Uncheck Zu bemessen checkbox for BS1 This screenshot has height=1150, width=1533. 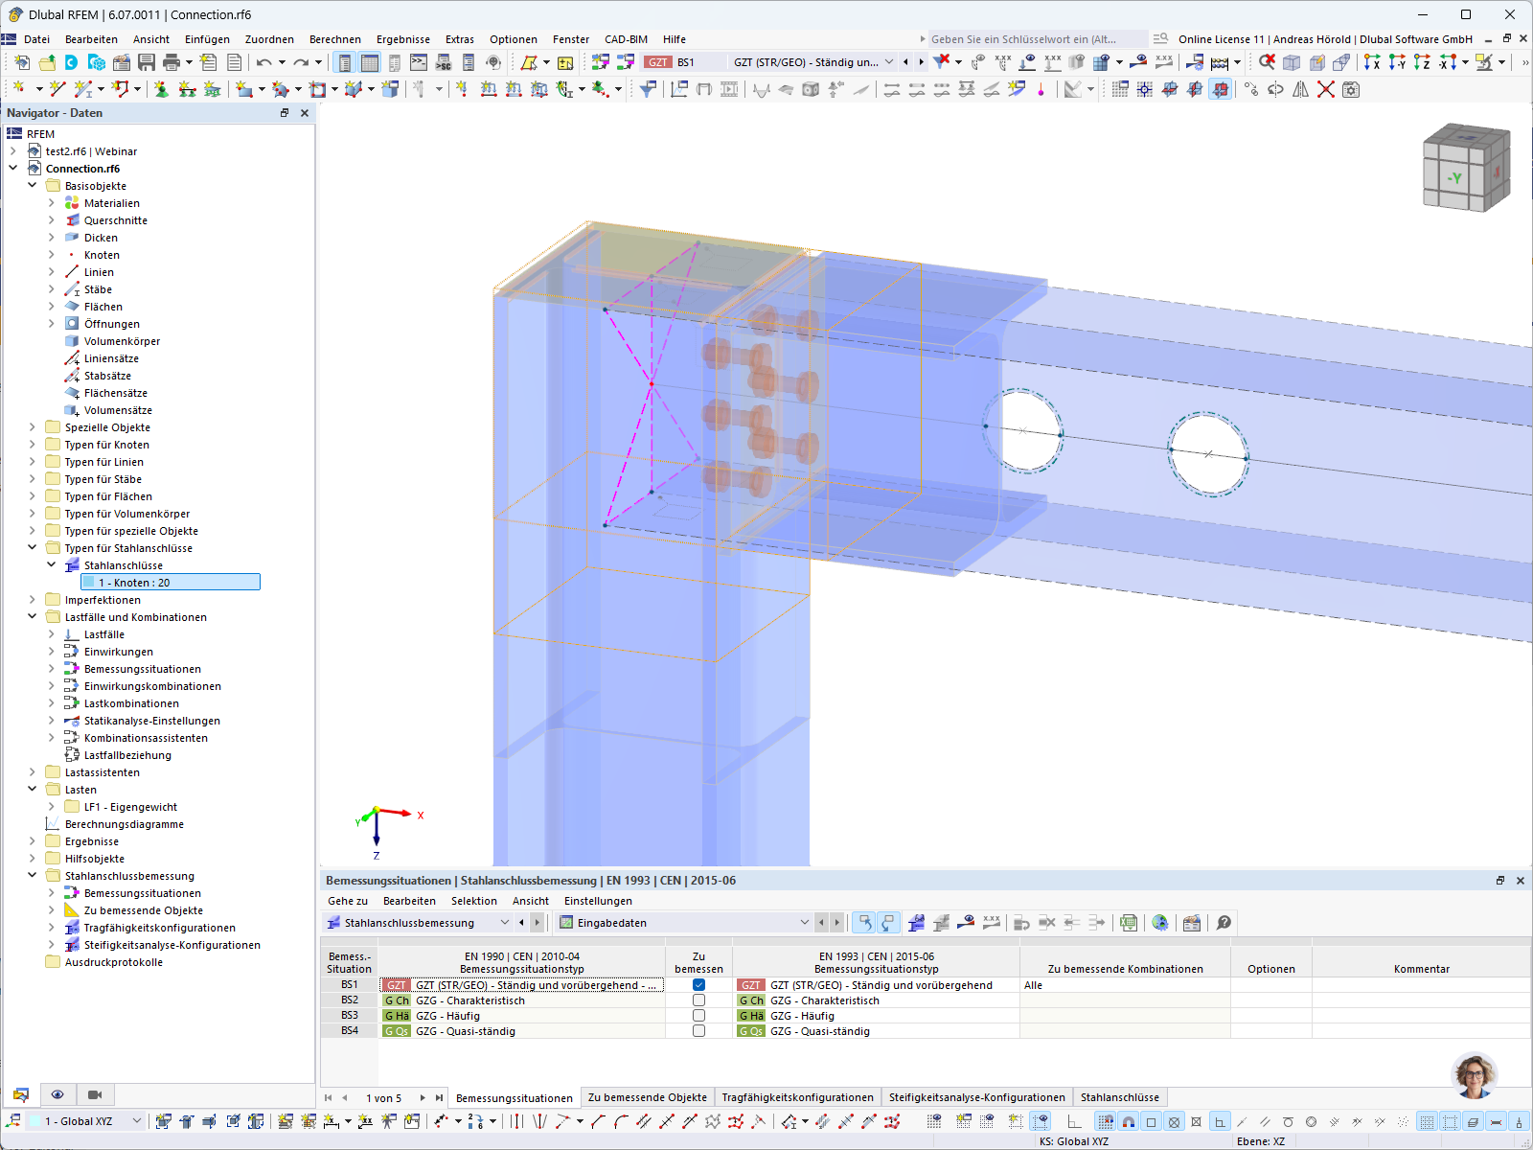tap(698, 985)
